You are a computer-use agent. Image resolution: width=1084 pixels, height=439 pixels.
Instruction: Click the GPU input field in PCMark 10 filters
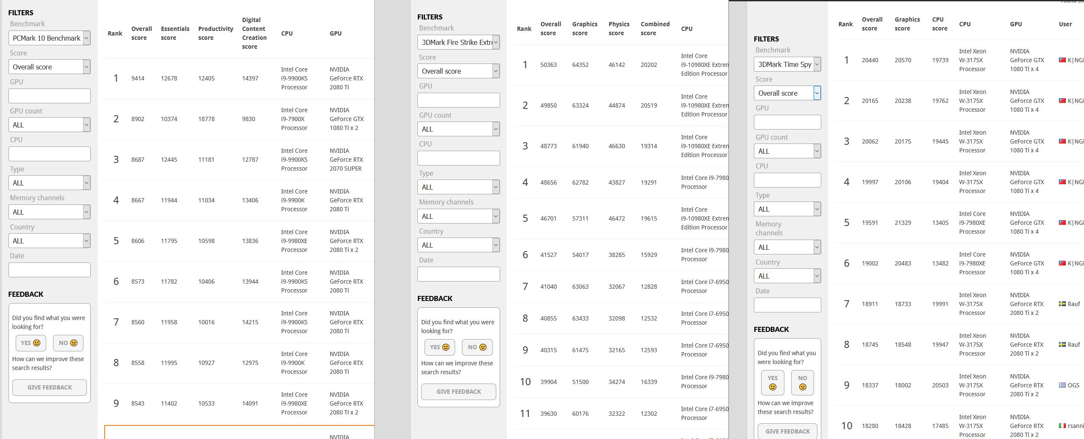click(50, 96)
